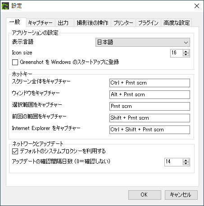Click the window capture hotkey field
204x206 pixels.
150,94
